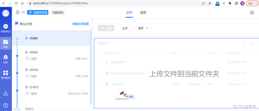Screen dimensions: 259x111
Task: Open the V1 version tag of 350Z.STEP
Action: (x=176, y=85)
